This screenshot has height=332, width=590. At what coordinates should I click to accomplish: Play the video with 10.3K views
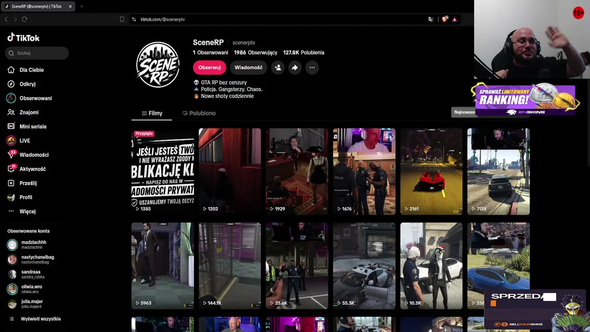coord(431,266)
